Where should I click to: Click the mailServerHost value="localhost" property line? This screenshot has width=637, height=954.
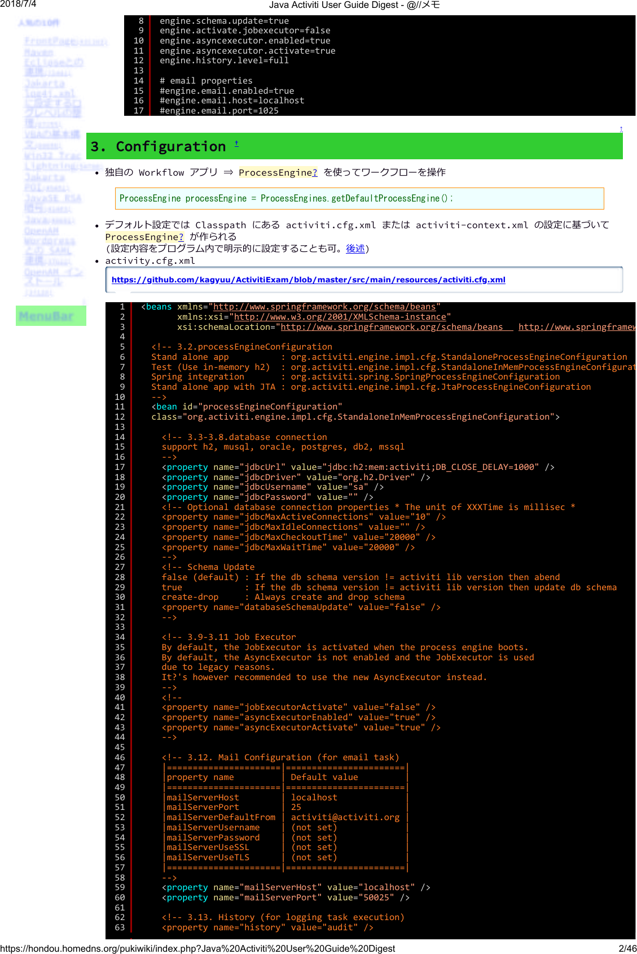coord(296,887)
